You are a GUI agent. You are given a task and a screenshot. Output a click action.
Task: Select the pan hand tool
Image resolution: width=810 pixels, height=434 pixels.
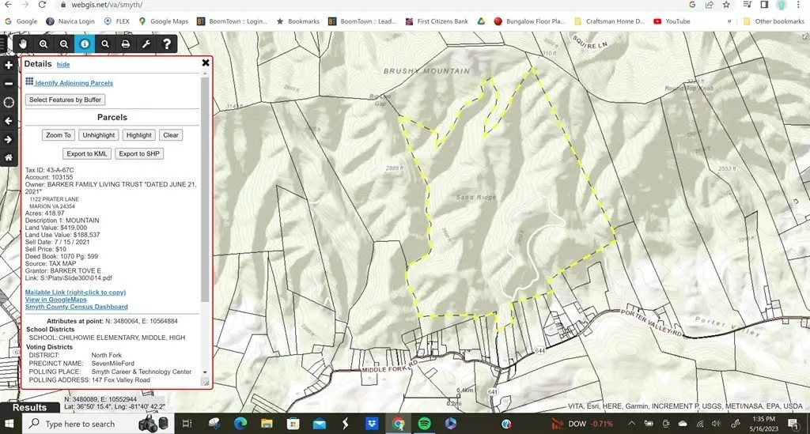[x=23, y=44]
